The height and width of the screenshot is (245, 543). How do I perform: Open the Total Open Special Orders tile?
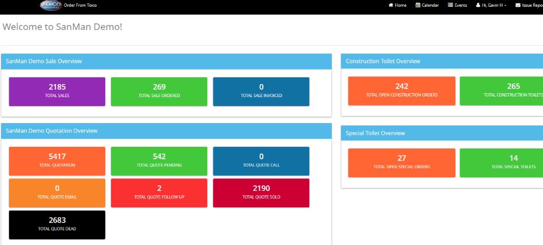[401, 162]
